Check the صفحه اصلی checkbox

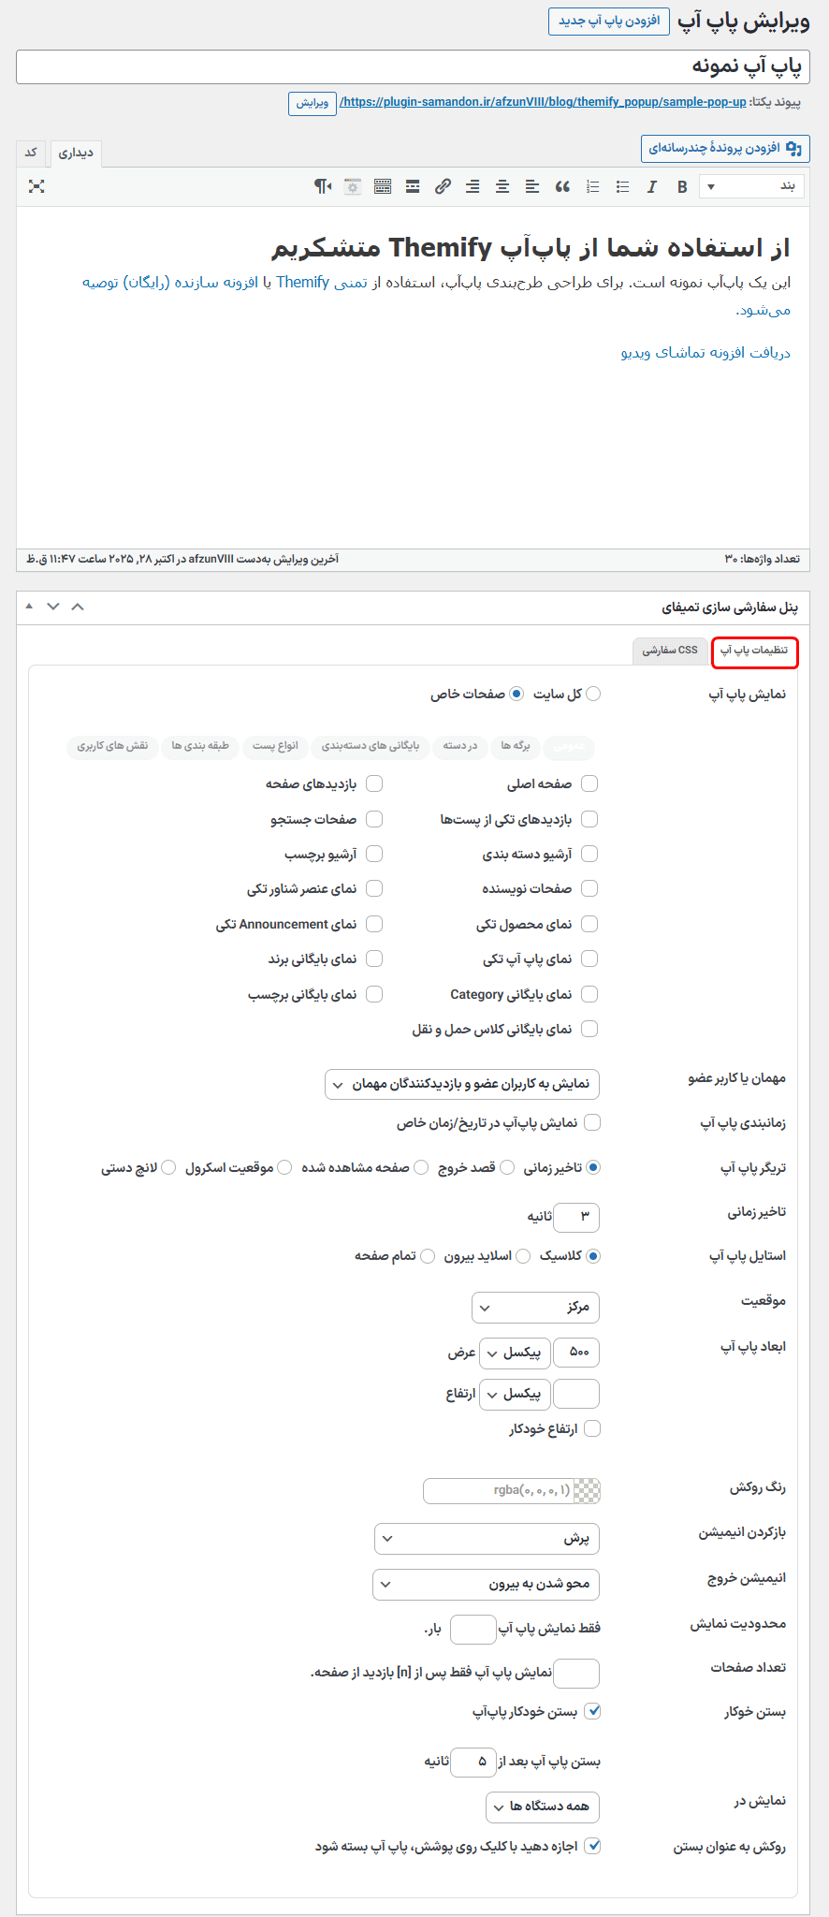pyautogui.click(x=589, y=783)
